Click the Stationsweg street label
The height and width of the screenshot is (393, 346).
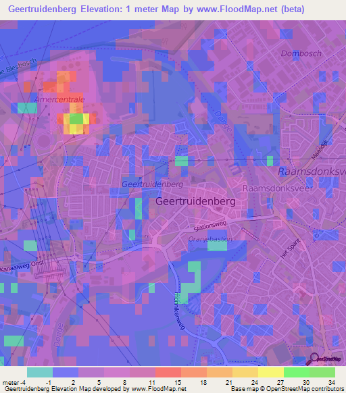[210, 226]
